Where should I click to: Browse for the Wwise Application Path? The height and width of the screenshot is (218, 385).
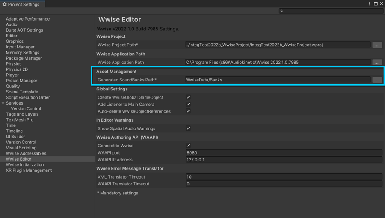click(x=376, y=62)
